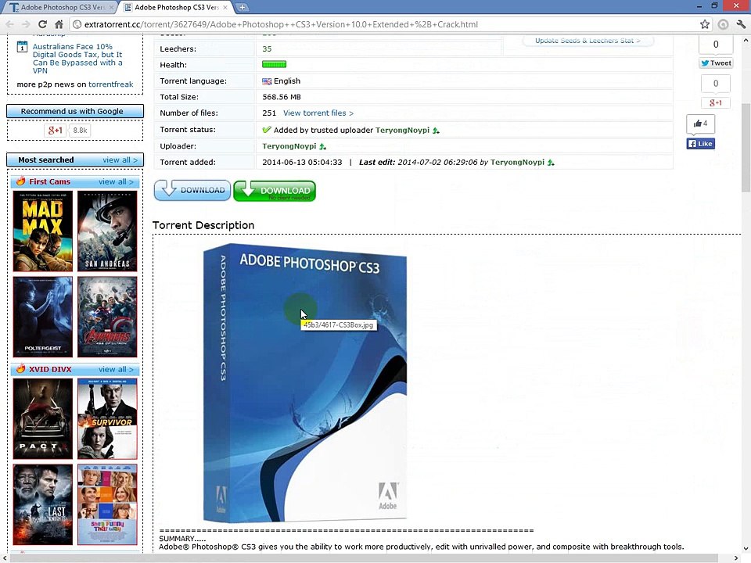Click the Google +1 button under share count

[716, 102]
